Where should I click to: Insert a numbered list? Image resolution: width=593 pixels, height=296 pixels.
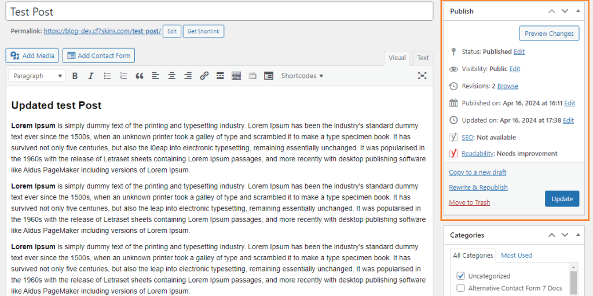pos(123,76)
